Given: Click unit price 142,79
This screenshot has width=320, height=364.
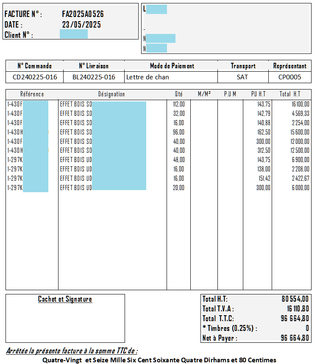Looking at the screenshot, I should point(264,113).
